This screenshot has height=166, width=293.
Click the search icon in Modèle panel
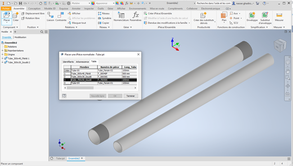point(42,32)
